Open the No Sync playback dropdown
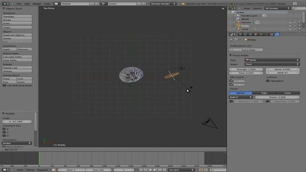The height and width of the screenshot is (172, 306). coord(182,170)
